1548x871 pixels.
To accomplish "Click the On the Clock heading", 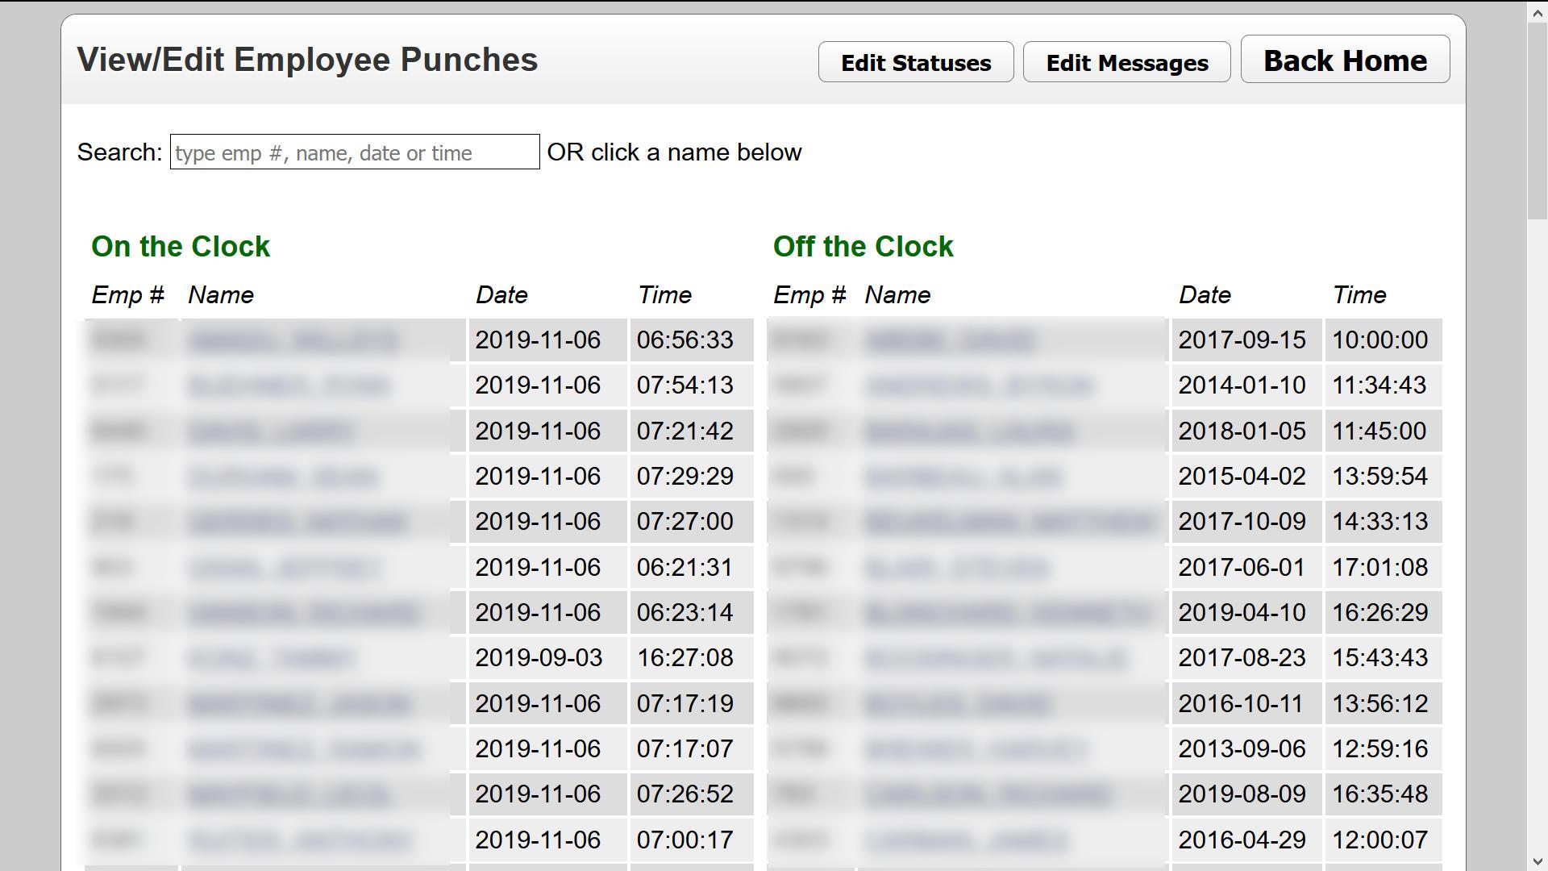I will coord(181,247).
